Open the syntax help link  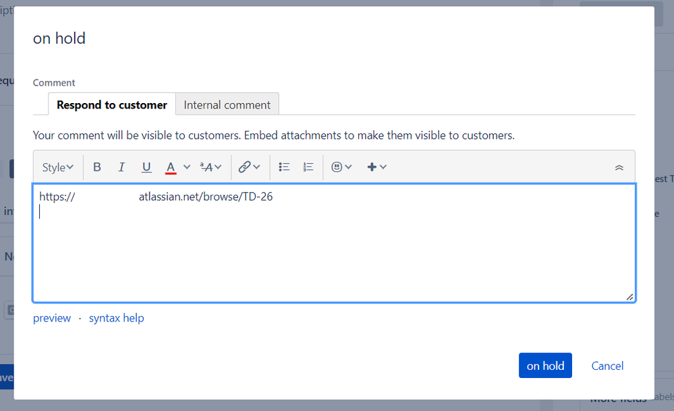(116, 318)
